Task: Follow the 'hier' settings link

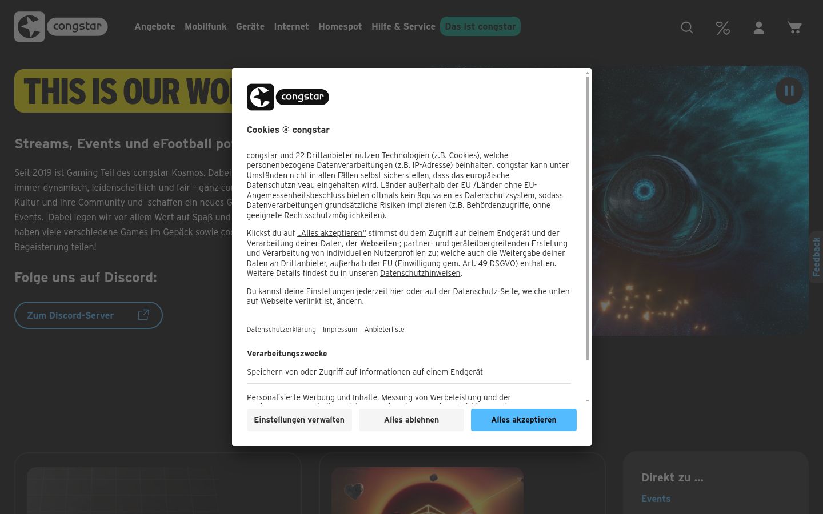Action: point(397,291)
